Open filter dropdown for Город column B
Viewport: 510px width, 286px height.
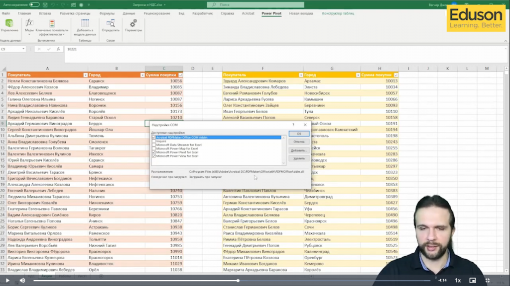click(142, 75)
